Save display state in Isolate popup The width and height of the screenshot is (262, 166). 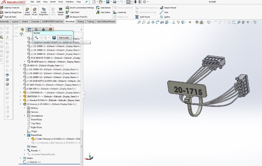point(54,38)
